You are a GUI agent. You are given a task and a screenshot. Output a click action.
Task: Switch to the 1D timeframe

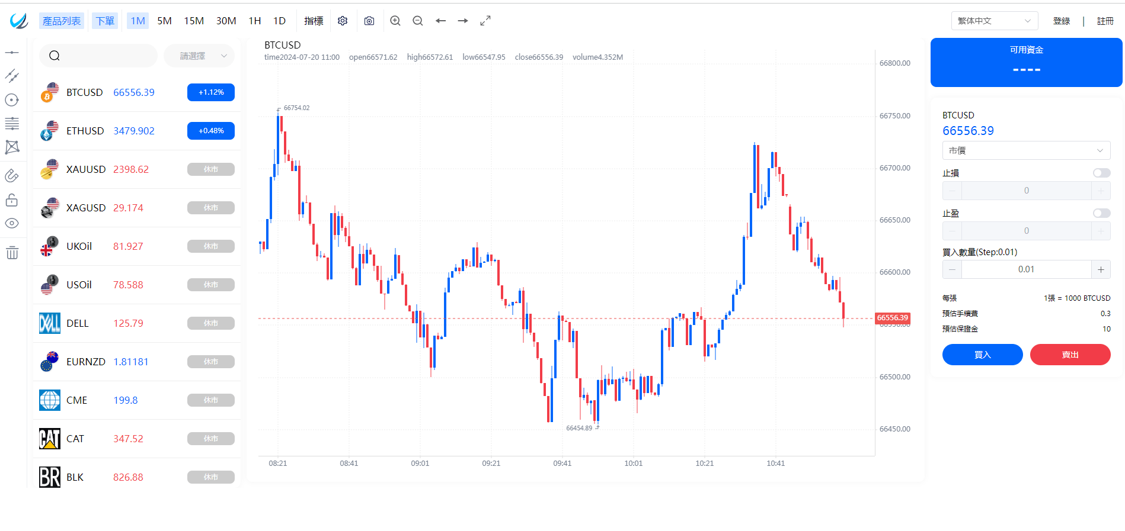[x=279, y=21]
